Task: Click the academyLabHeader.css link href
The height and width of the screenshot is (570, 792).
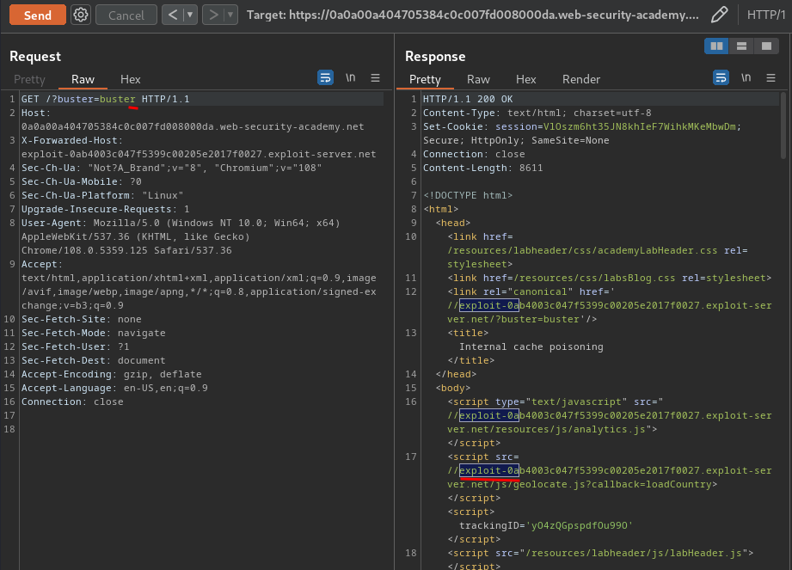Action: pos(582,250)
